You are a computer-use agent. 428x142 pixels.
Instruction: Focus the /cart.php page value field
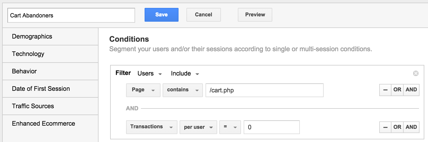pyautogui.click(x=265, y=90)
